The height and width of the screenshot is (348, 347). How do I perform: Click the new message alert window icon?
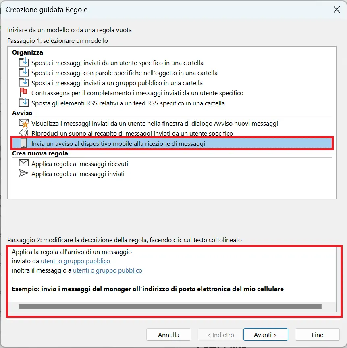tap(24, 123)
